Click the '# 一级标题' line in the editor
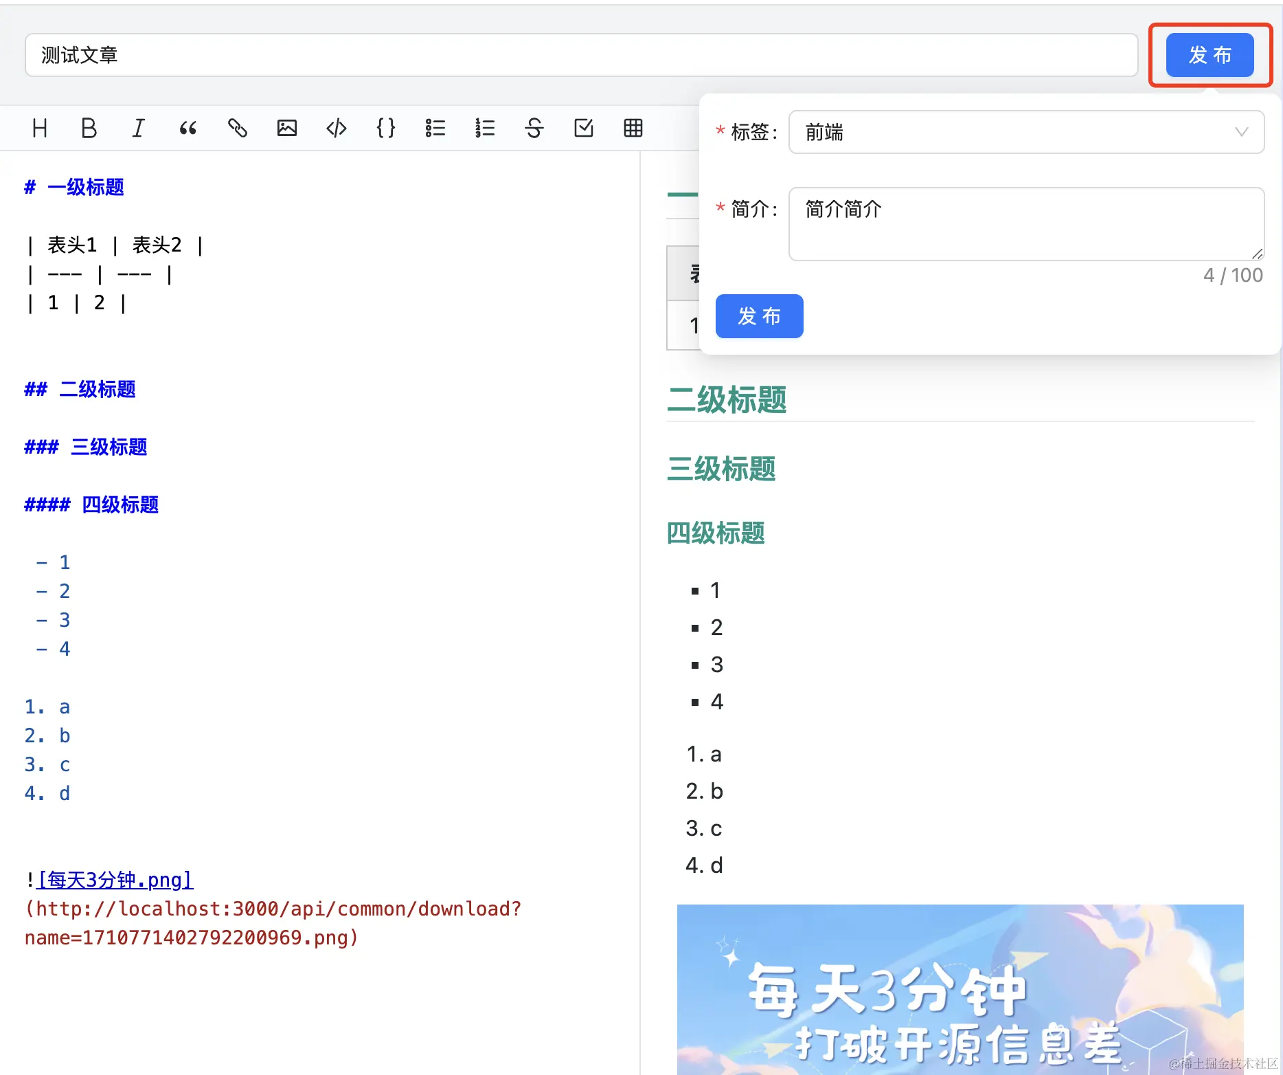Screen dimensions: 1283x1075 tap(74, 187)
